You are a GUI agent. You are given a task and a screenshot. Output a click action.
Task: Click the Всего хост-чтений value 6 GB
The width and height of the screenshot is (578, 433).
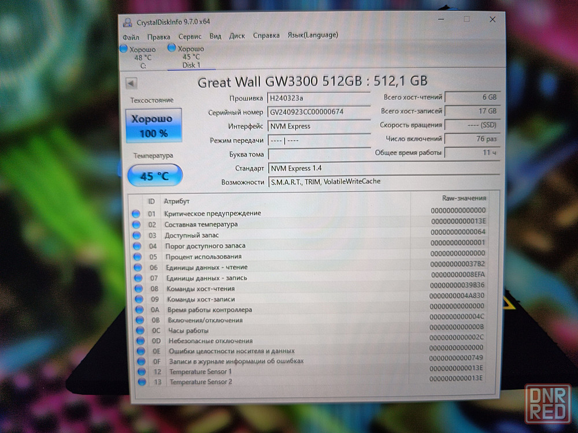point(473,97)
